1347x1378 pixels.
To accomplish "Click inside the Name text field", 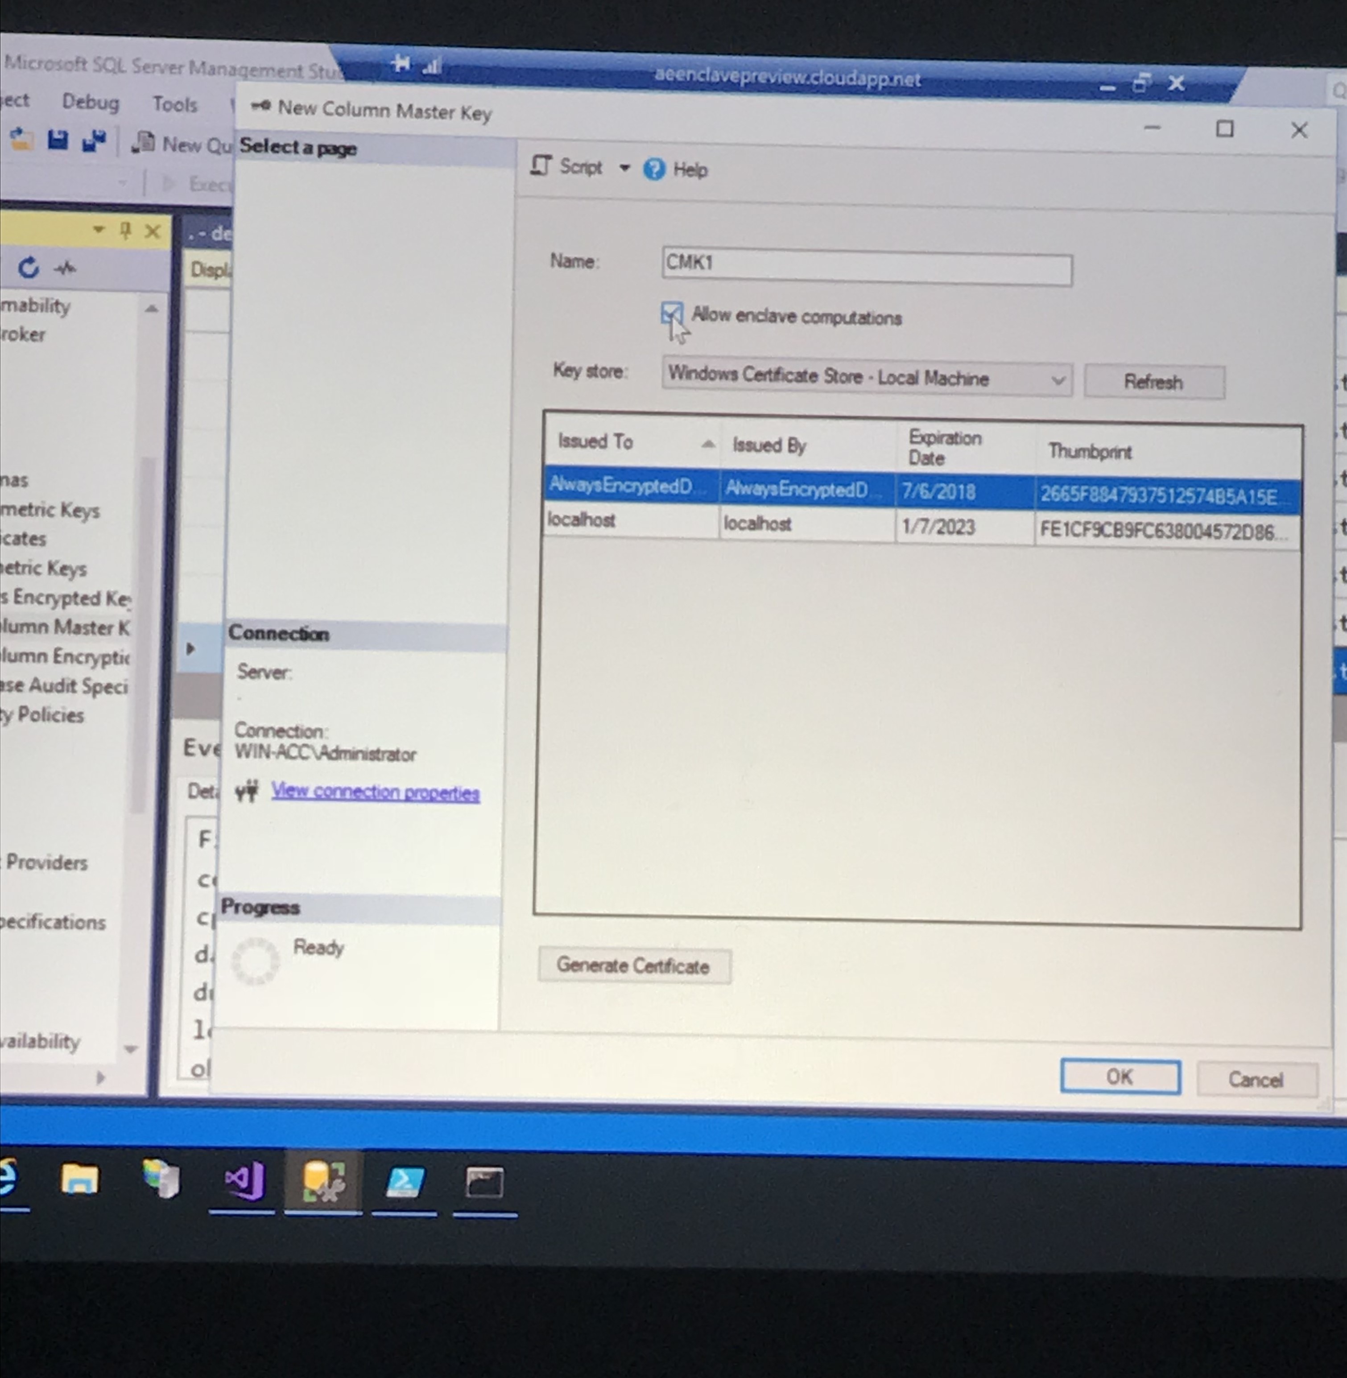I will click(867, 268).
